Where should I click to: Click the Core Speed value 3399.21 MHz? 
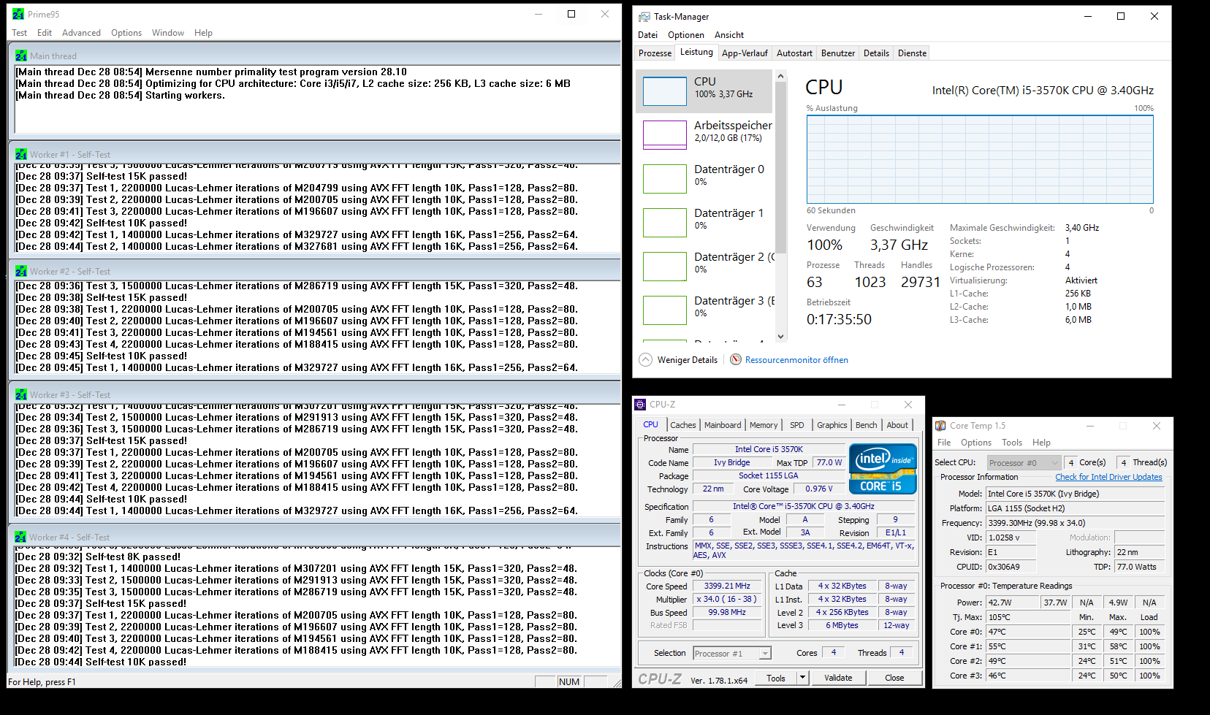click(727, 586)
